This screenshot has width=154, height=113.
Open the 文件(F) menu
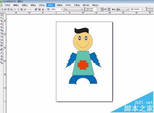click(7, 5)
